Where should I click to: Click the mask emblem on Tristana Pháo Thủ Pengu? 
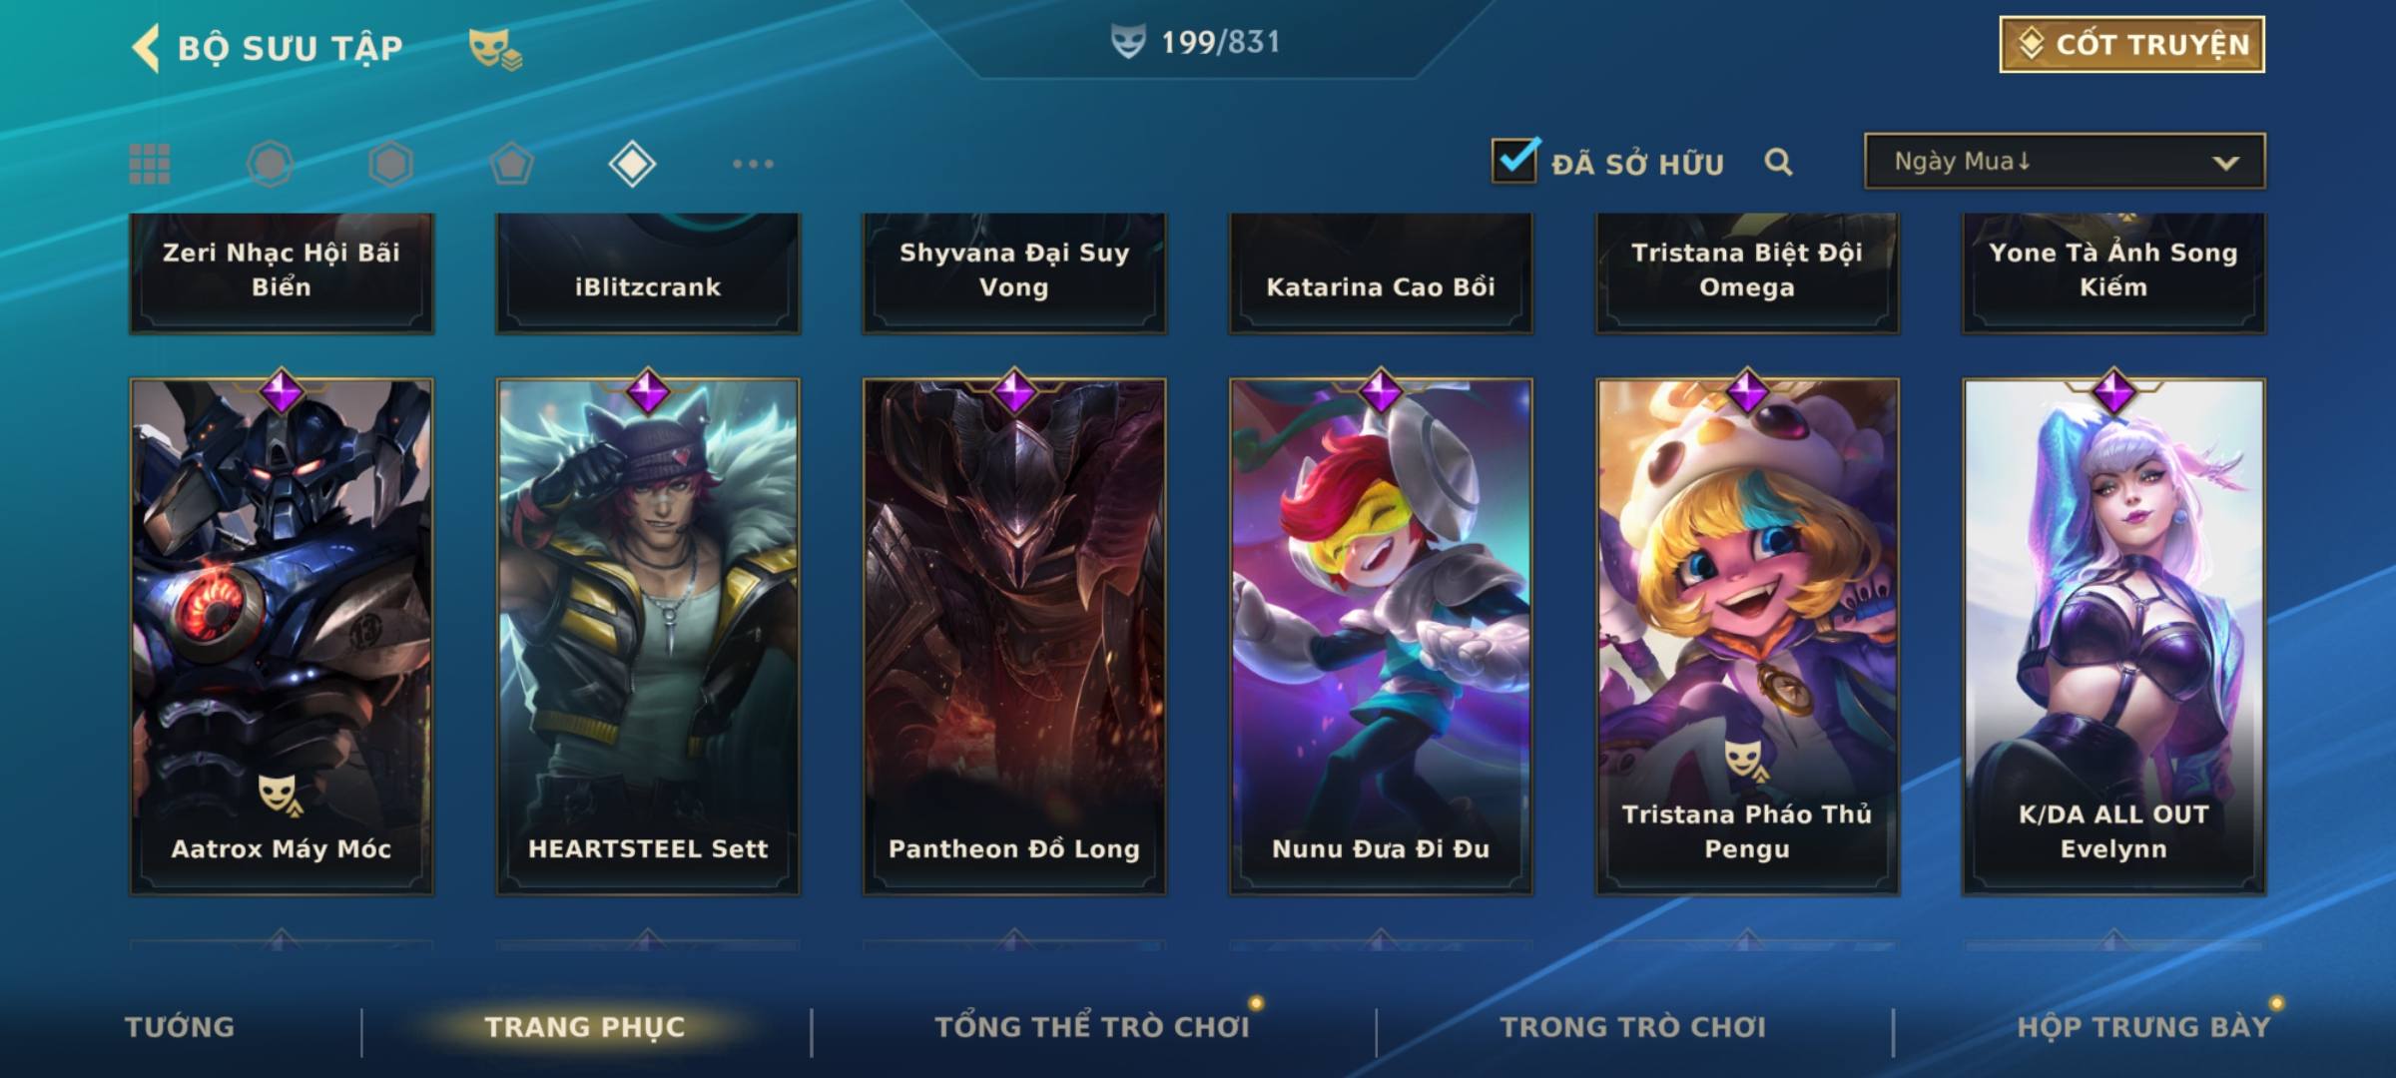(1746, 761)
